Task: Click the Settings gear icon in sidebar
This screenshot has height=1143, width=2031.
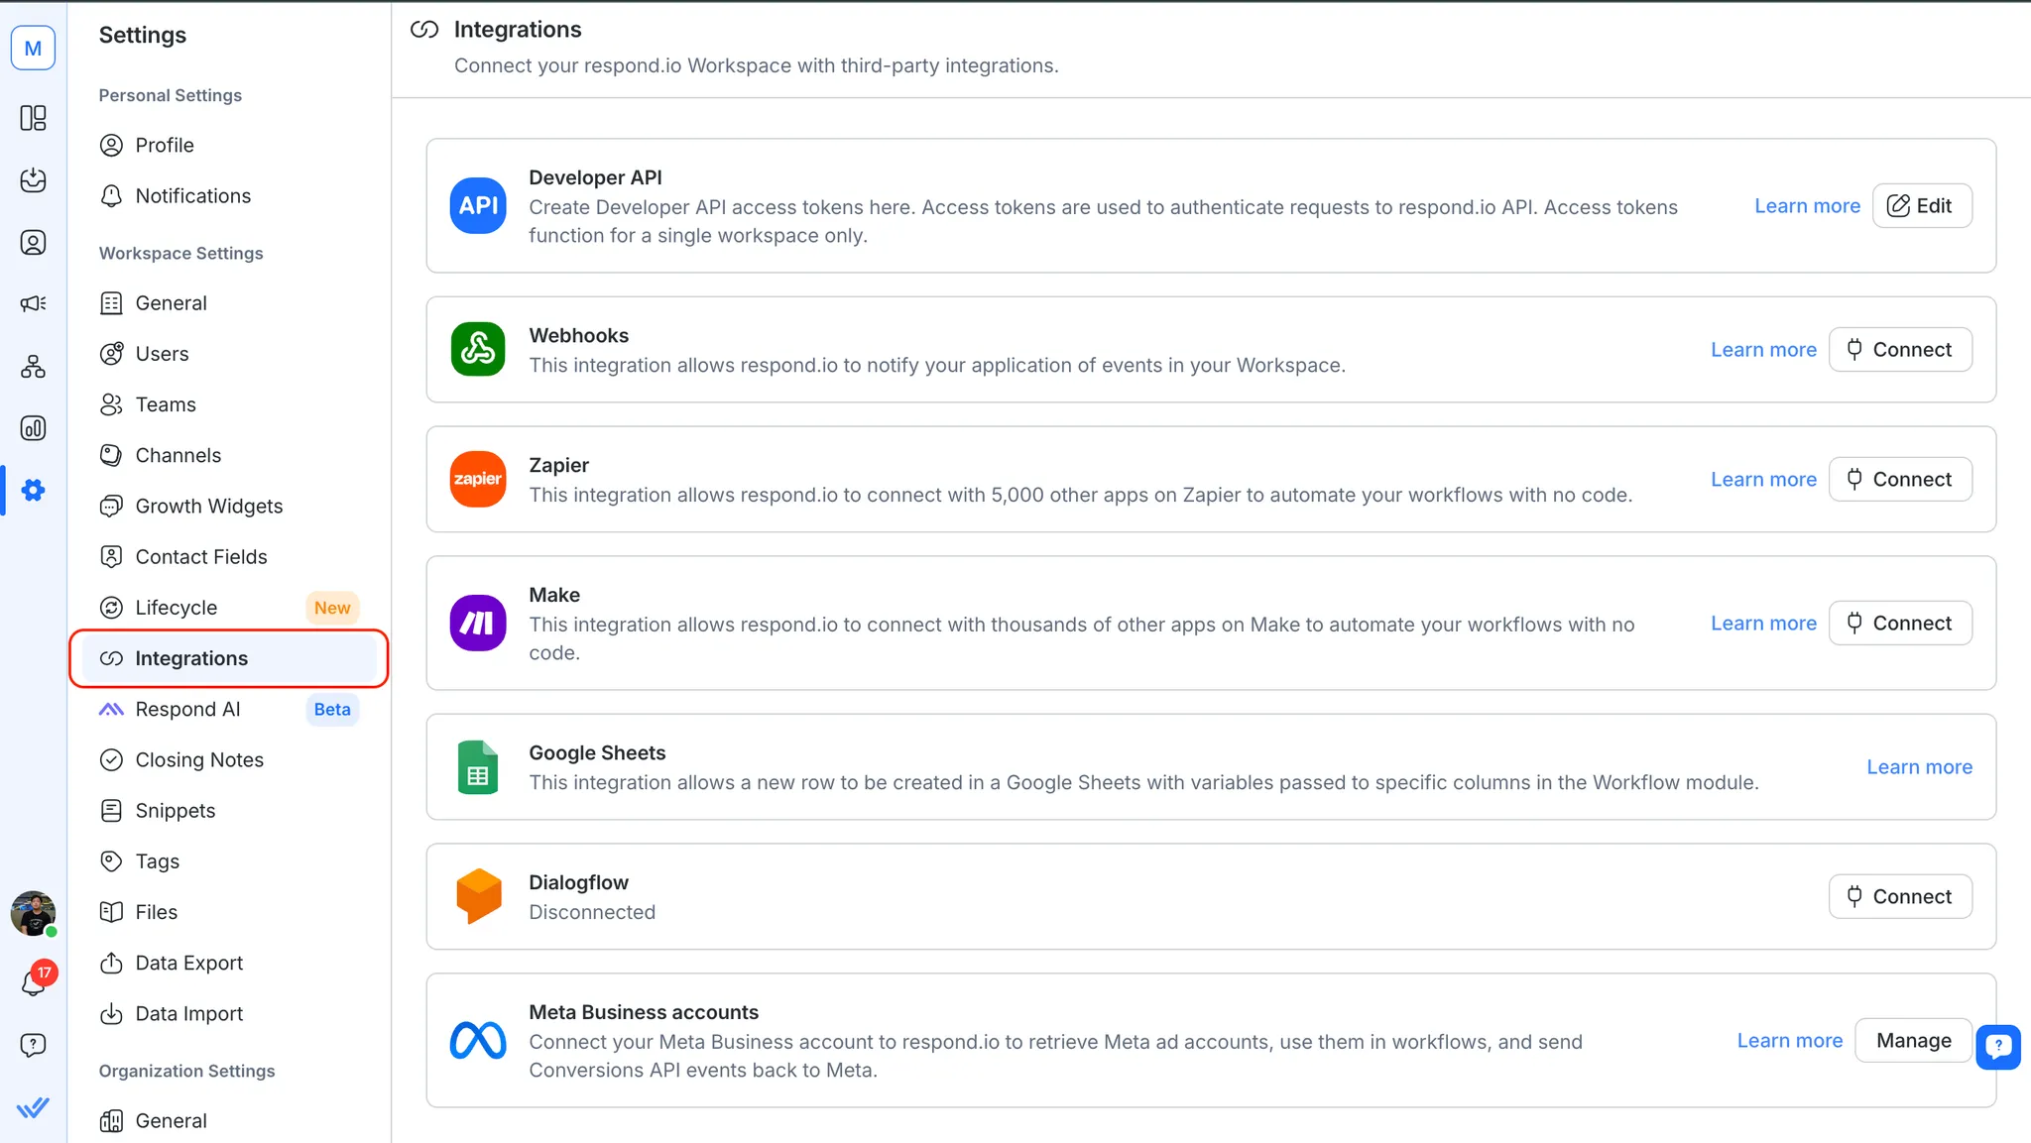Action: pos(33,490)
